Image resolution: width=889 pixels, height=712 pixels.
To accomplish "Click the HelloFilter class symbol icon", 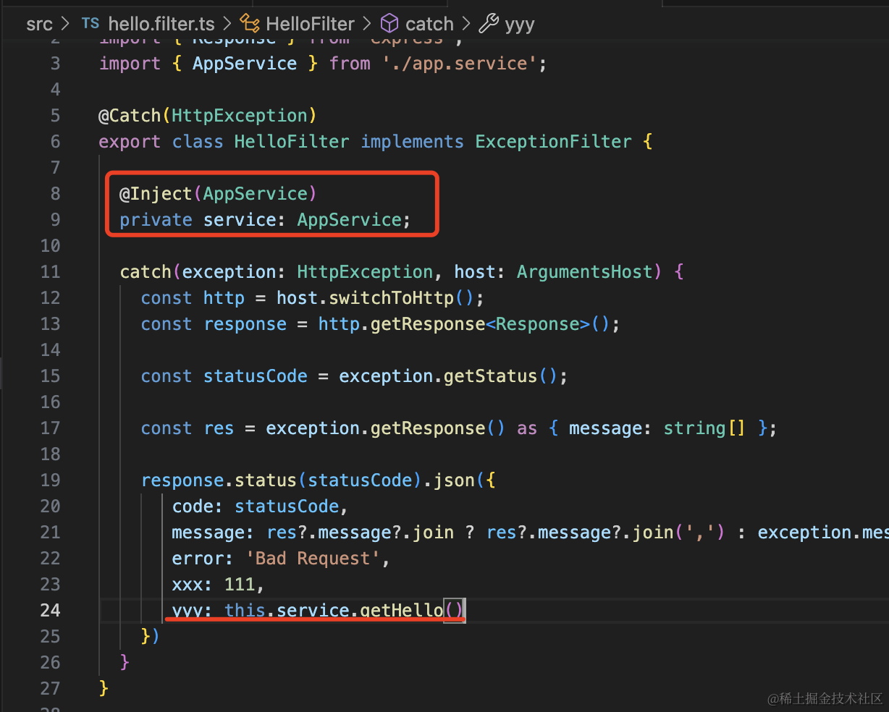I will tap(250, 24).
